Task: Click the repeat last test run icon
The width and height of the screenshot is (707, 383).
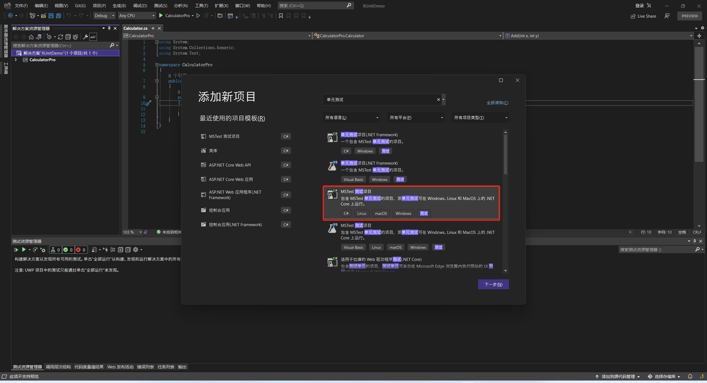Action: coord(35,250)
